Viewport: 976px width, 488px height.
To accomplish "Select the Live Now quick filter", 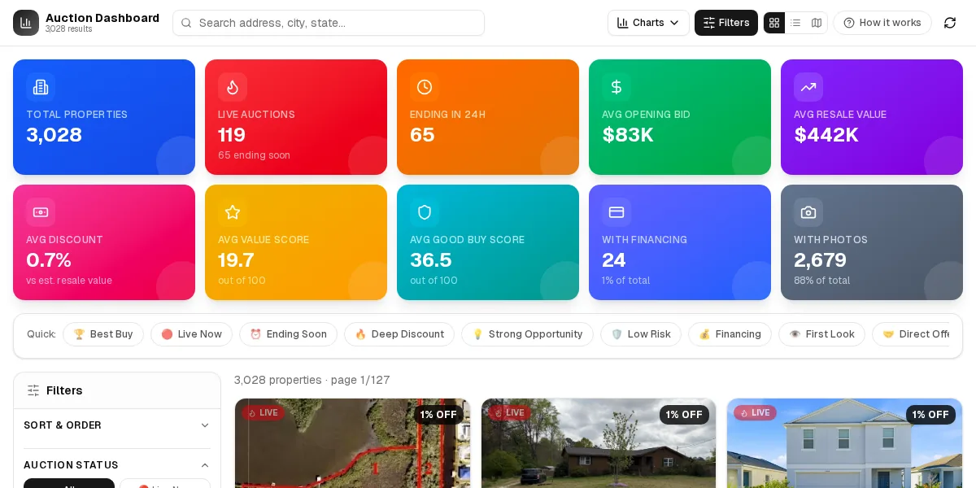I will click(192, 334).
